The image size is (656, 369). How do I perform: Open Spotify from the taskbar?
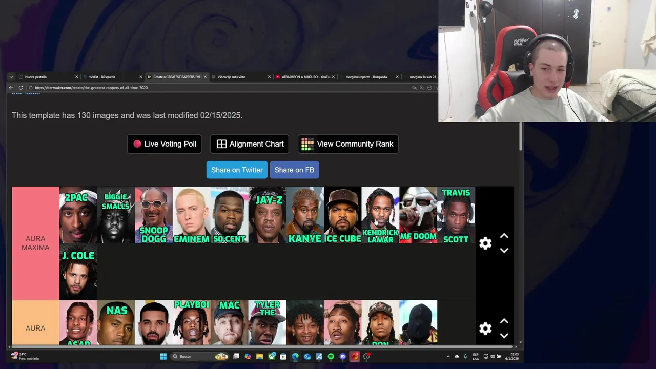tap(331, 356)
